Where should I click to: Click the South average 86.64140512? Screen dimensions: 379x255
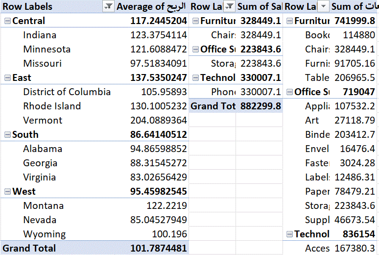[x=159, y=135]
